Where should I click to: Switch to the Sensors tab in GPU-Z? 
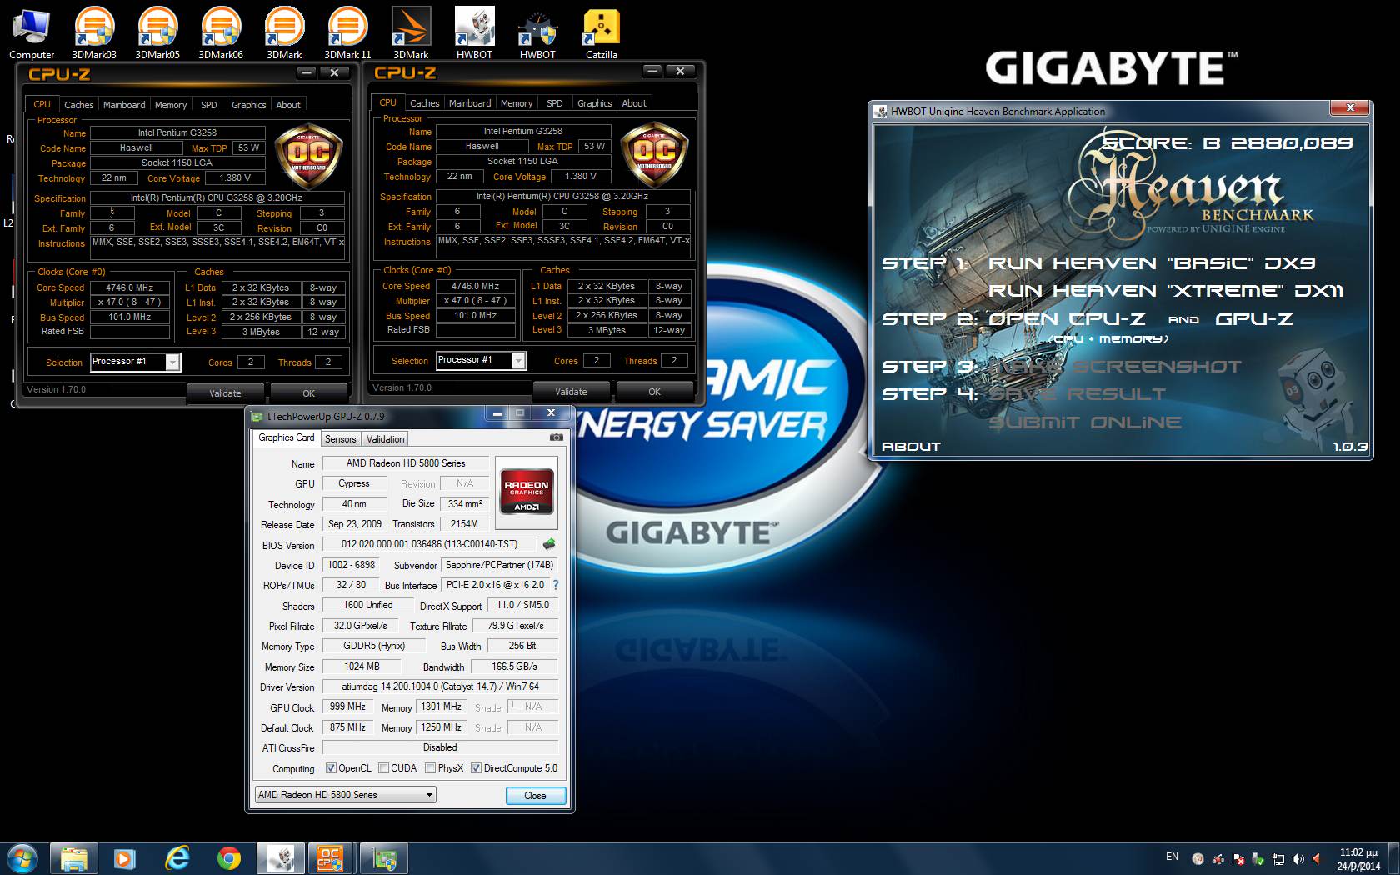340,439
